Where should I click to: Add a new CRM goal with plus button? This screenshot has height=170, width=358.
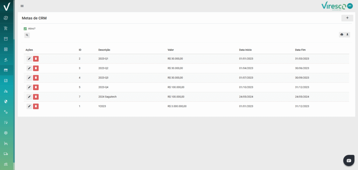point(347,18)
